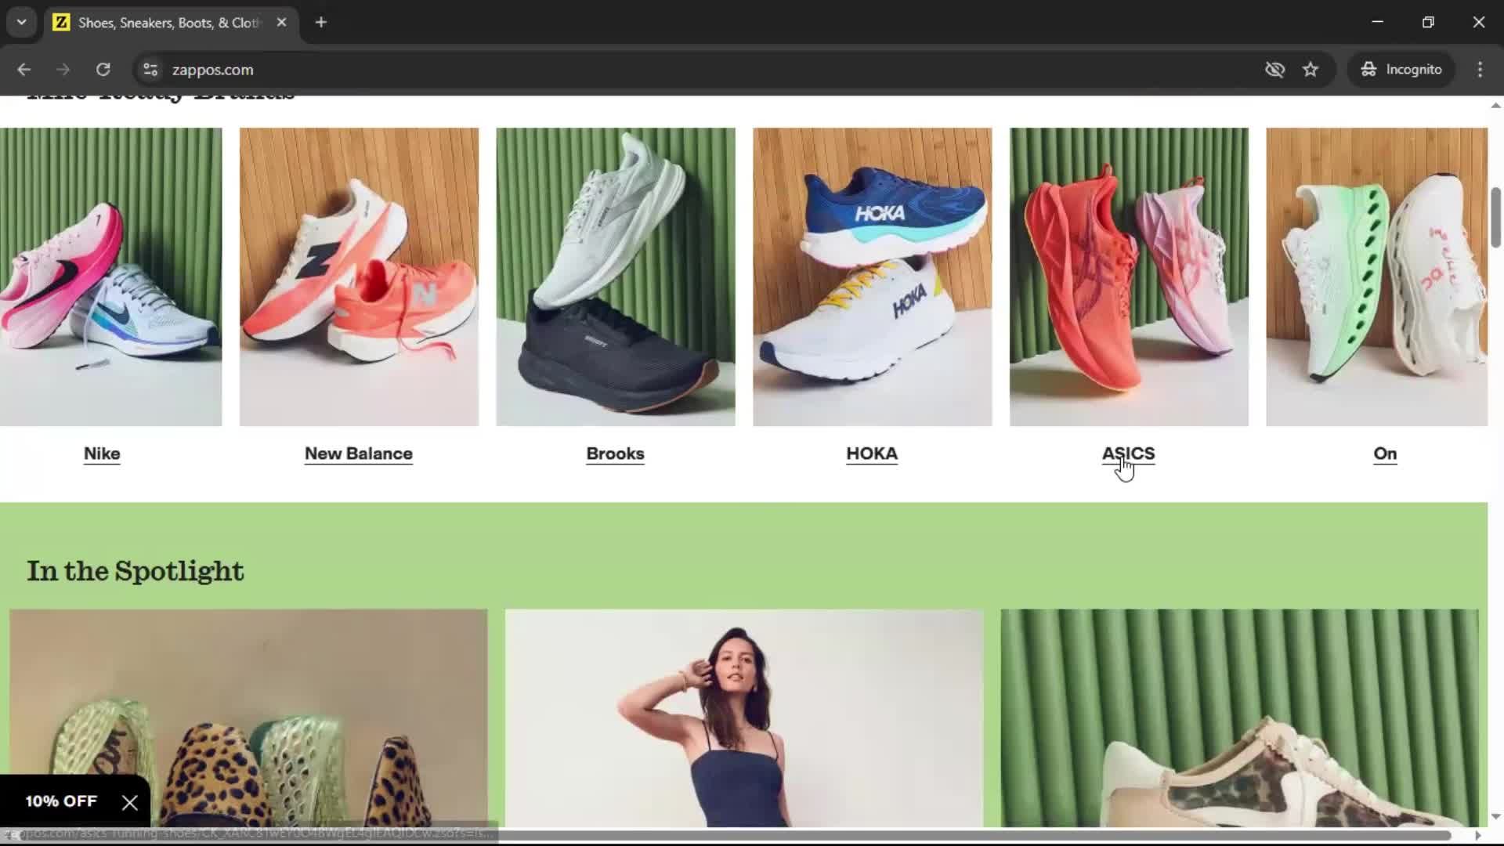1504x846 pixels.
Task: Close the Zappos browser tab
Action: 281,22
